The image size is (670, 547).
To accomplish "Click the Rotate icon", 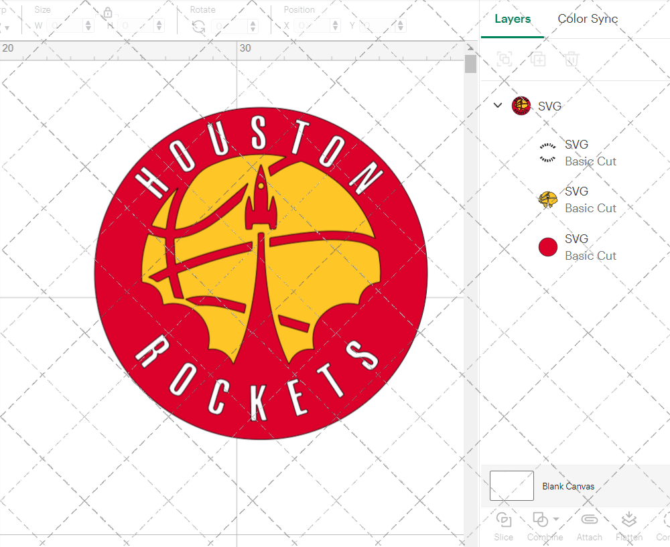I will pos(198,27).
